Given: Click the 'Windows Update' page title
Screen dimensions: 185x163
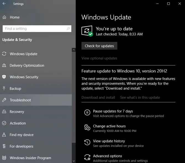Looking at the screenshot, I should 106,17.
